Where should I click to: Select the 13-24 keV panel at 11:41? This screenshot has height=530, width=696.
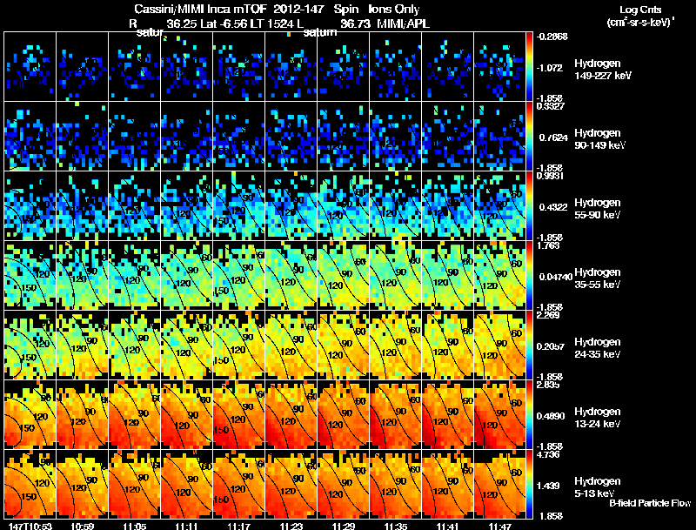pos(447,415)
